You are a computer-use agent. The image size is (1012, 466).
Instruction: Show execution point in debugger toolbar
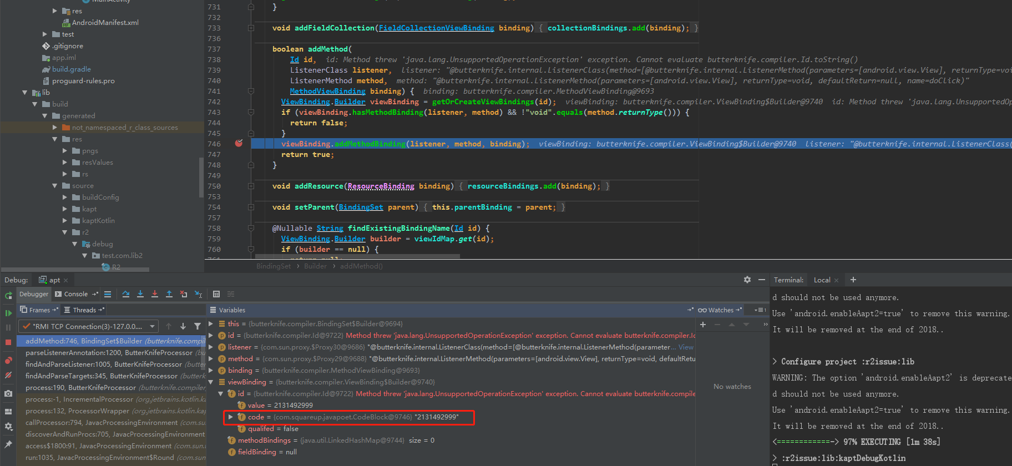(108, 294)
